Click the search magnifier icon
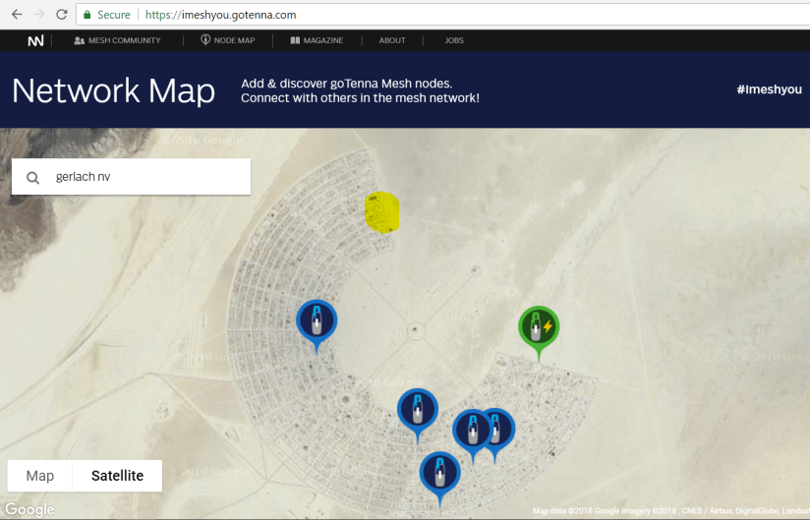Screen dimensions: 810x520 click(x=33, y=178)
